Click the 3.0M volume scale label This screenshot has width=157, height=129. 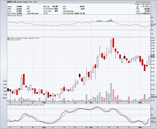(5, 81)
